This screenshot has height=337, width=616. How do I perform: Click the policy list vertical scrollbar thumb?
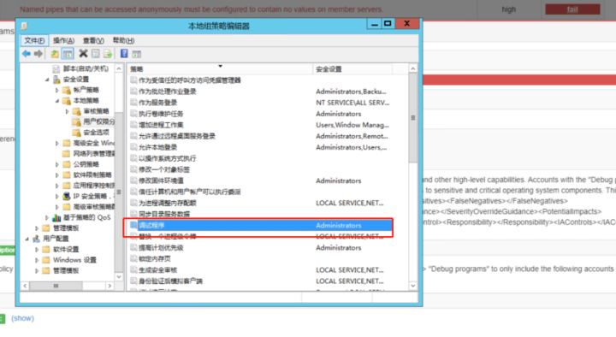(413, 118)
